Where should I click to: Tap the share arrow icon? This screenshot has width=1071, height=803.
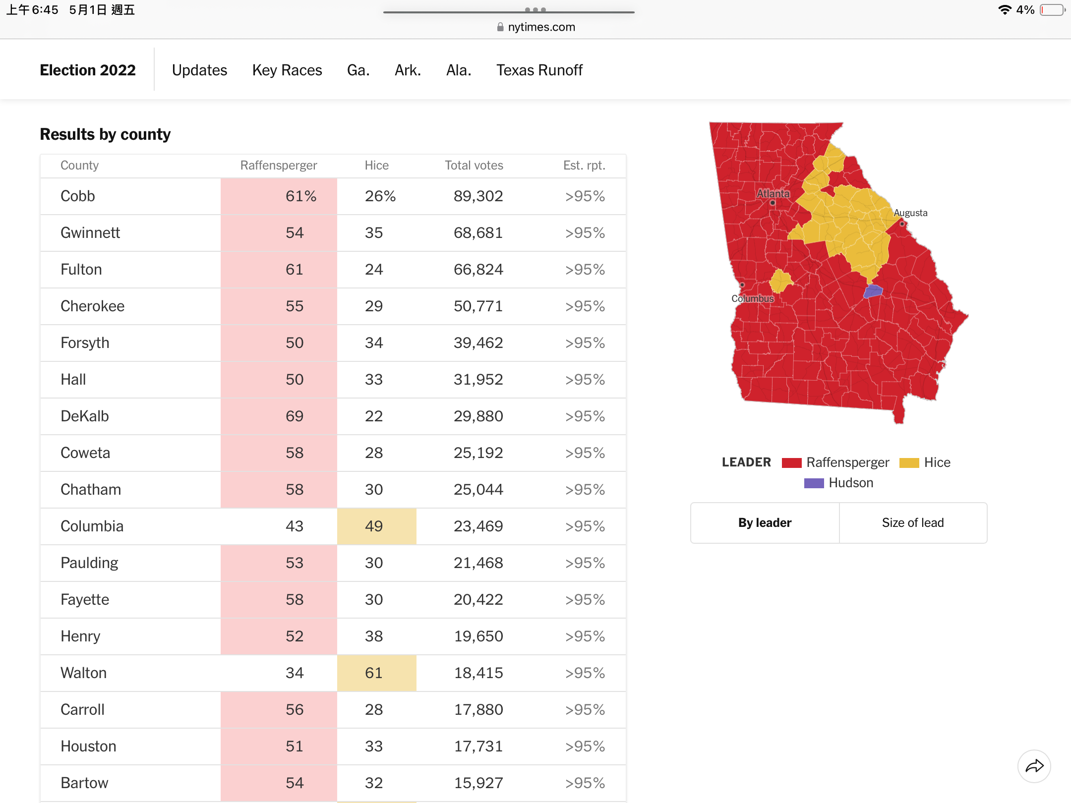tap(1034, 766)
